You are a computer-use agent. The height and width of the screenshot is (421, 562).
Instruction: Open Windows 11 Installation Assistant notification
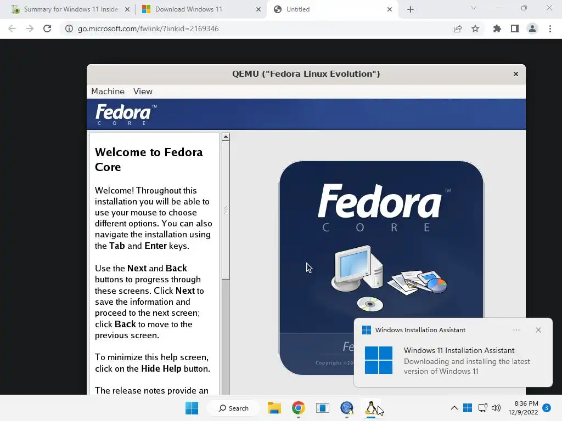tap(453, 352)
